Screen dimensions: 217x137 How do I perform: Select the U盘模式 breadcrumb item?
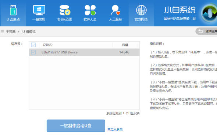[x=29, y=32]
